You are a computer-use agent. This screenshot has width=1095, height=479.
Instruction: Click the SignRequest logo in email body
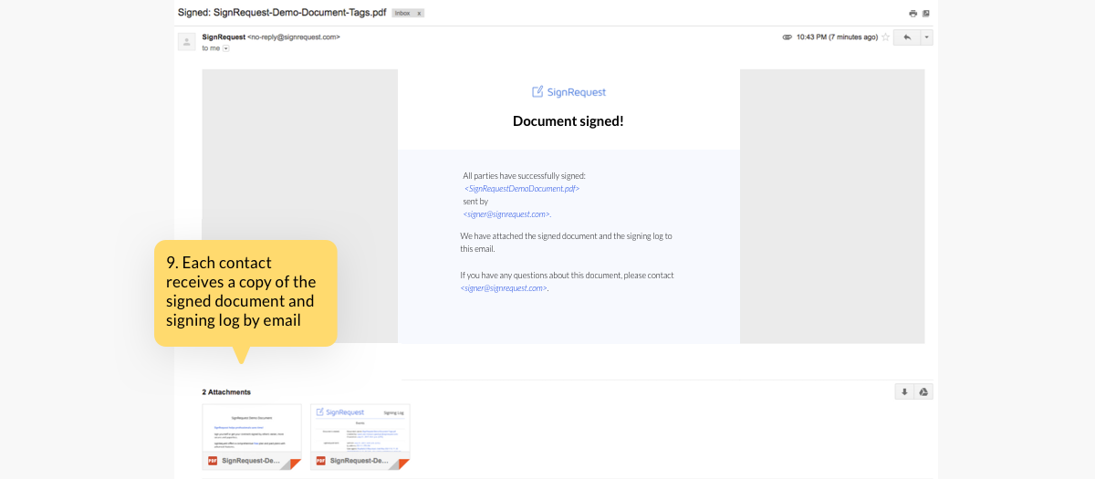coord(568,91)
